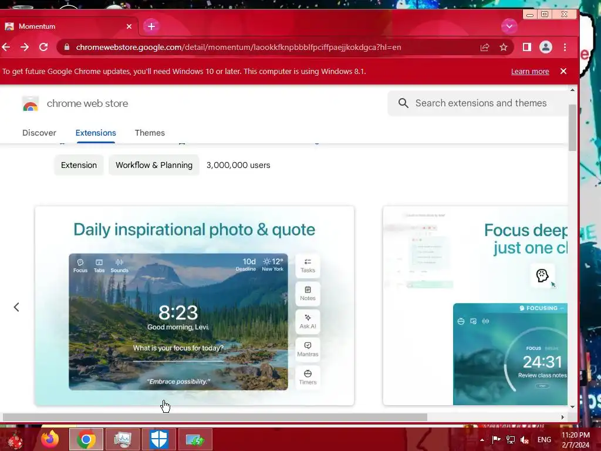Reload the Momentum store page
This screenshot has height=451, width=601.
click(43, 47)
